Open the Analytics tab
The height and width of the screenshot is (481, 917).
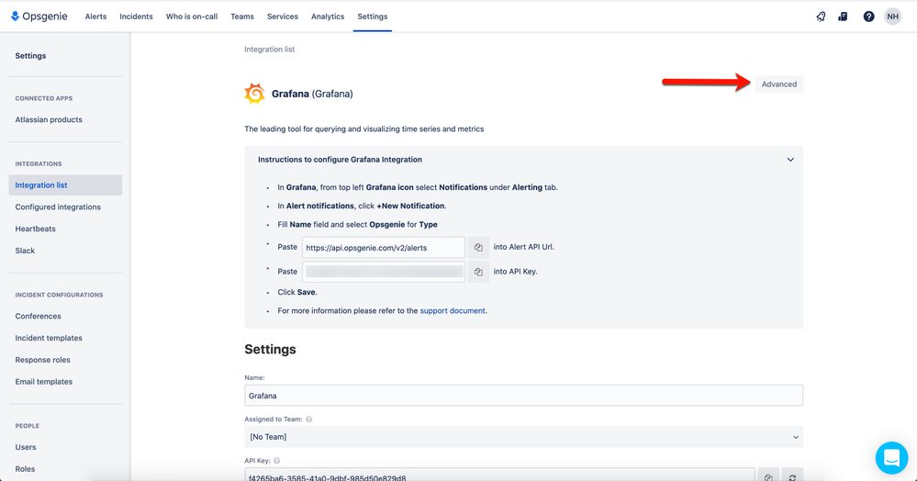(x=328, y=17)
